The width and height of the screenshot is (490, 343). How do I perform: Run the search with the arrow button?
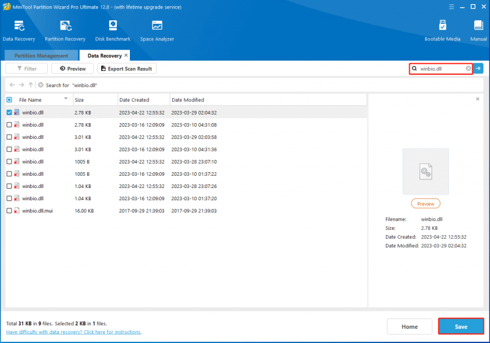[x=478, y=69]
